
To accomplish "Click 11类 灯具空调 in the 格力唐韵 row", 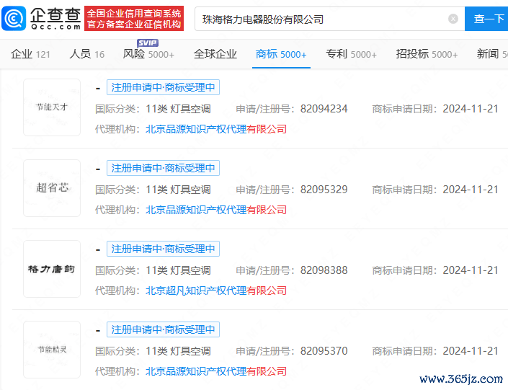I will [178, 270].
